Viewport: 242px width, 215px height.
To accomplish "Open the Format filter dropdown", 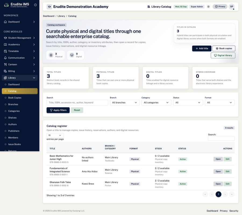I will pyautogui.click(x=220, y=103).
